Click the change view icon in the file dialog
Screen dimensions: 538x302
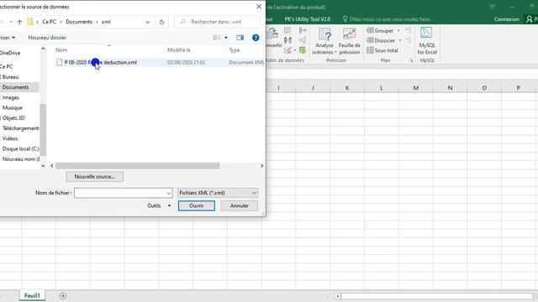tap(217, 38)
